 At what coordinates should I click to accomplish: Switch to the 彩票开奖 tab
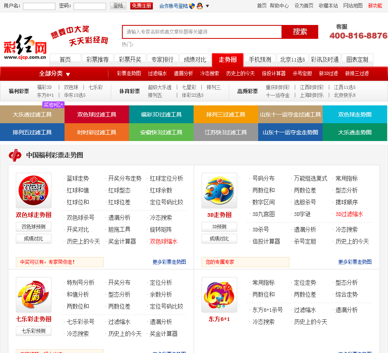pyautogui.click(x=130, y=60)
